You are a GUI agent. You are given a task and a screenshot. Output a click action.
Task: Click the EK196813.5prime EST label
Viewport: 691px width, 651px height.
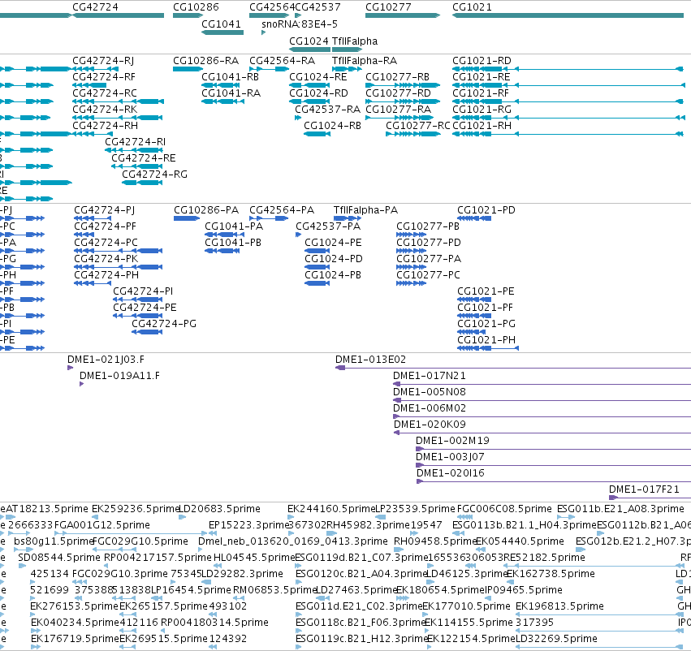(559, 606)
